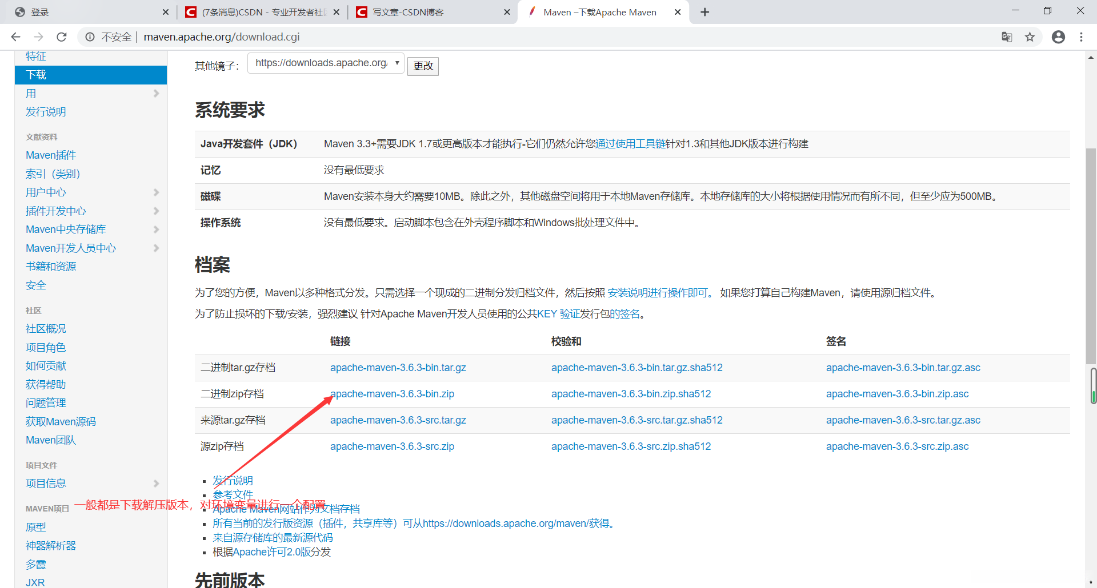Expand the 项目信息 sidebar arrow
Screen dimensions: 1097x588
[156, 484]
